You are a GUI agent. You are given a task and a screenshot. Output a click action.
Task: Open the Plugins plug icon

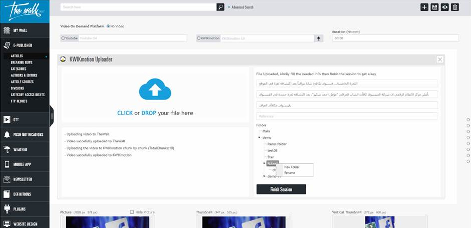[7, 209]
